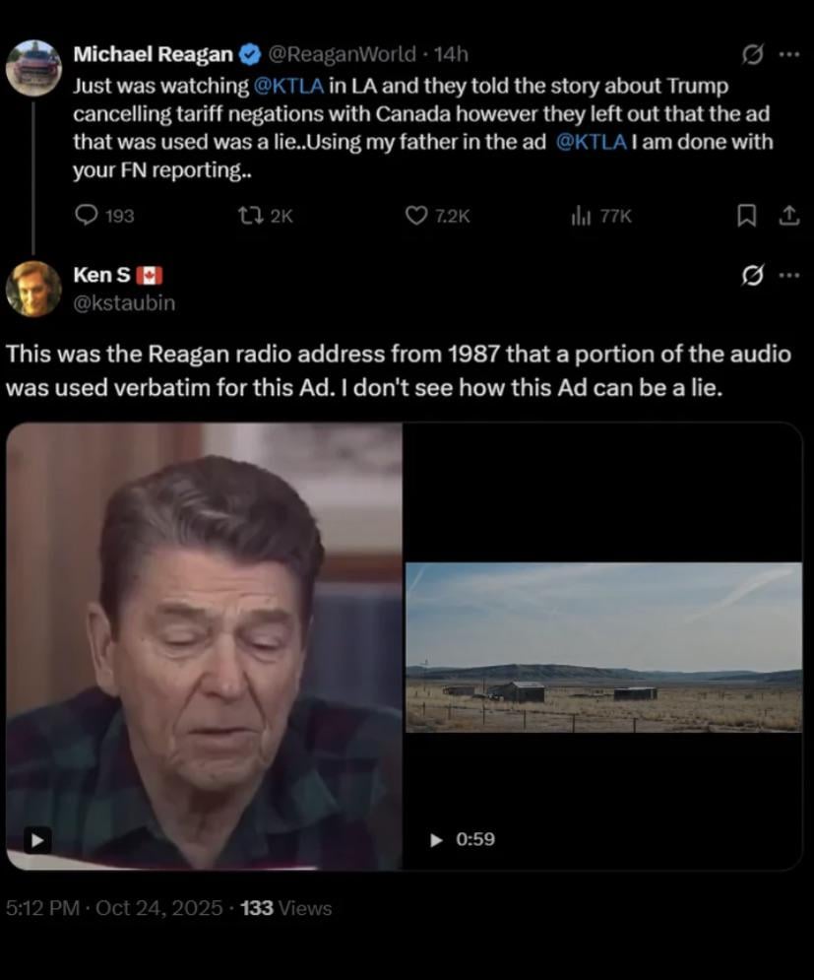The height and width of the screenshot is (980, 814).
Task: Click the first @KTLA mention link
Action: point(289,85)
